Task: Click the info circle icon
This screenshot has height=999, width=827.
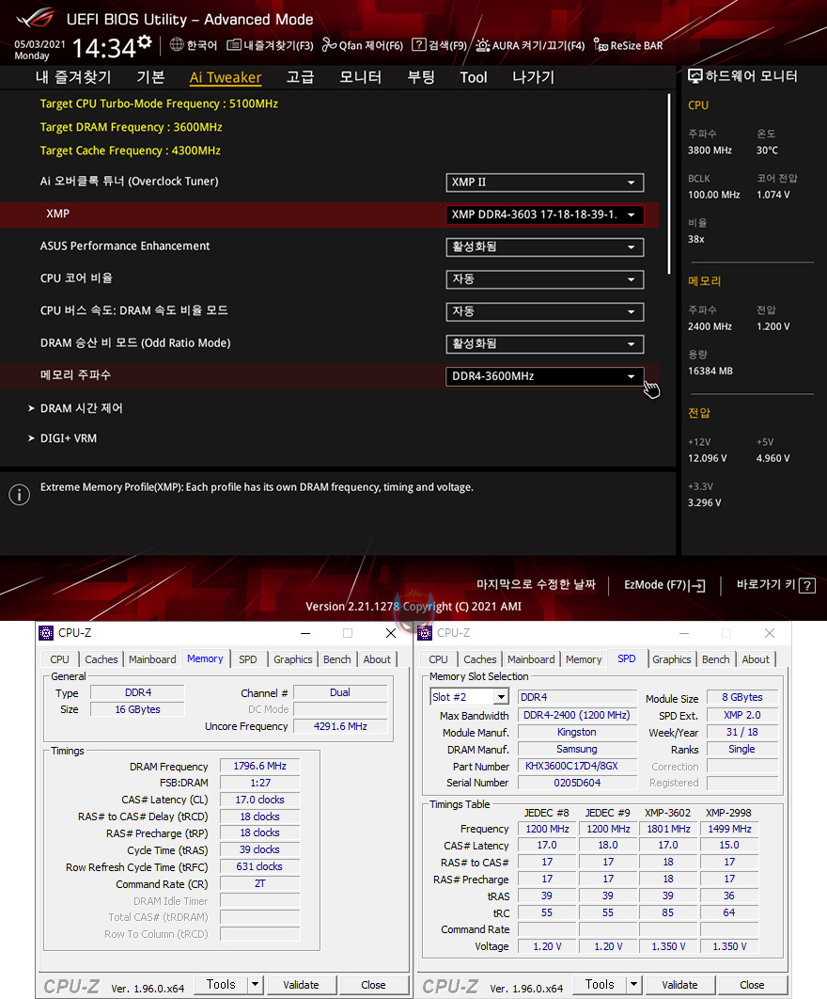Action: tap(19, 495)
